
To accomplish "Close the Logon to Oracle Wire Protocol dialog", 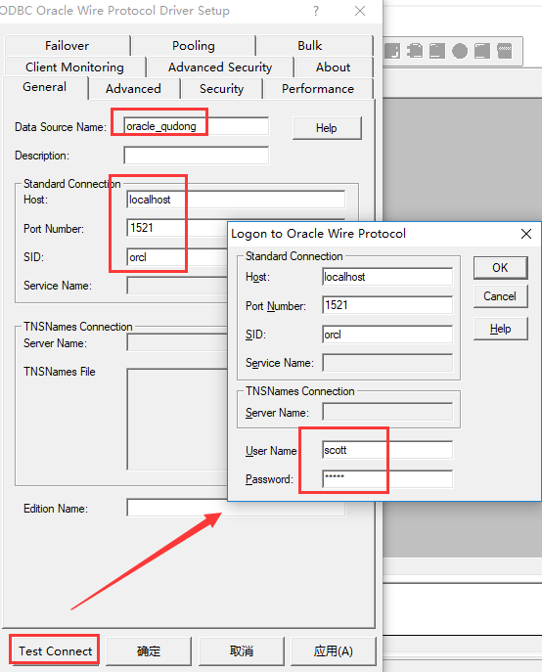I will click(526, 234).
